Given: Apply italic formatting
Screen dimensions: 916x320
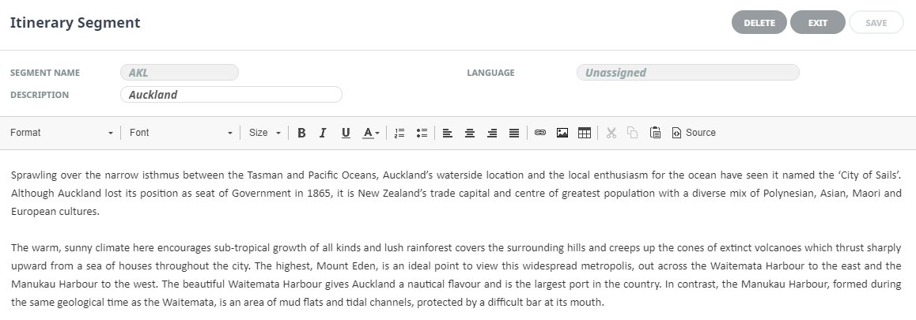Looking at the screenshot, I should (323, 134).
